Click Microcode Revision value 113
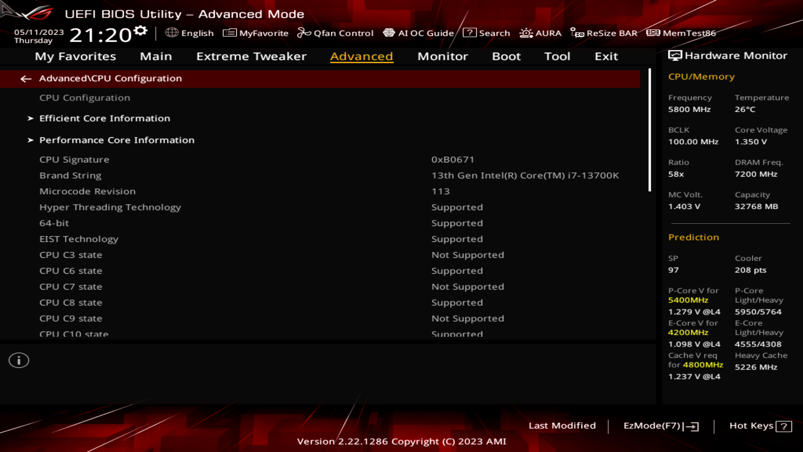This screenshot has height=452, width=803. pyautogui.click(x=441, y=191)
